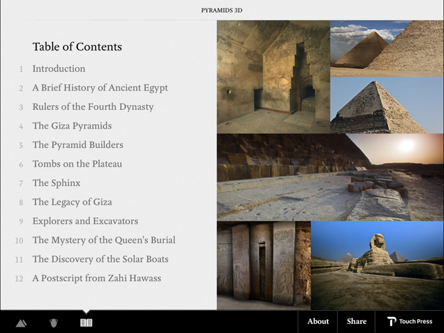This screenshot has height=333, width=444.
Task: Open chapter 1 Introduction
Action: click(59, 68)
